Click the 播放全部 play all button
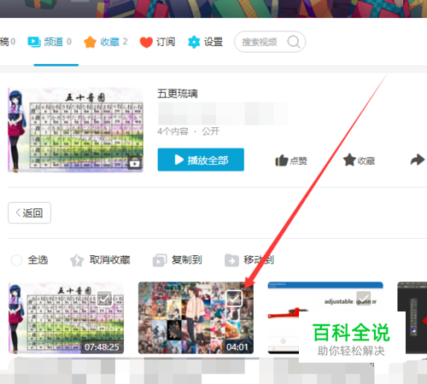 pos(201,160)
